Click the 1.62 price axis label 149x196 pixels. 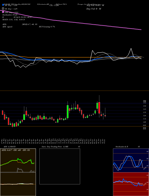point(144,103)
